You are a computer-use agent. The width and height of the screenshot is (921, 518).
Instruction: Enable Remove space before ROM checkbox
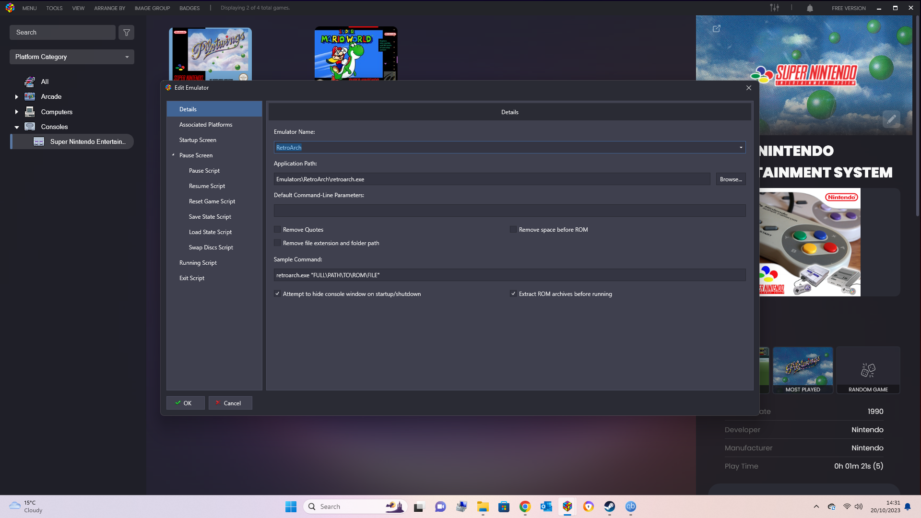(513, 230)
